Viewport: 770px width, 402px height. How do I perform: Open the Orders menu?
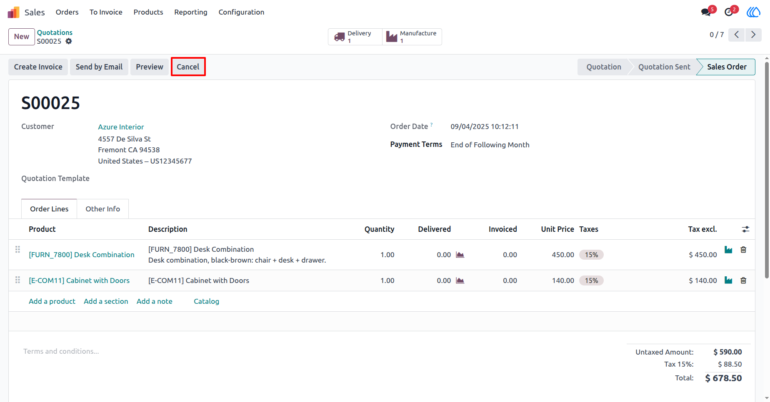(x=67, y=12)
